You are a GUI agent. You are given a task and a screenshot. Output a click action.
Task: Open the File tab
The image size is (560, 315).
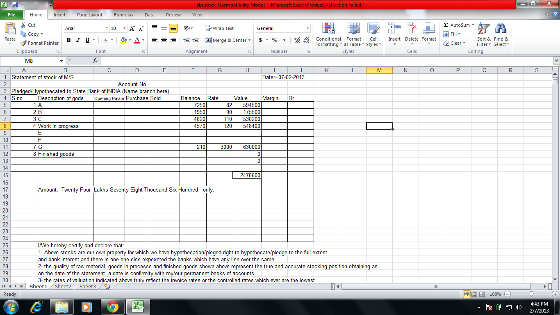click(x=11, y=15)
